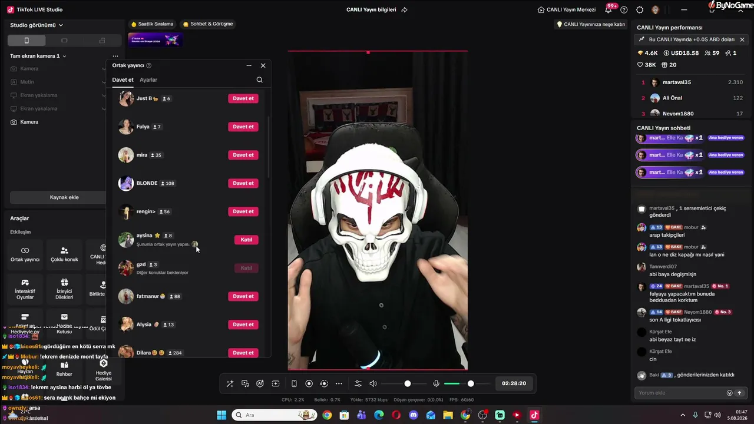Open CANLI Yayın bilgileri
This screenshot has height=424, width=754.
click(371, 9)
